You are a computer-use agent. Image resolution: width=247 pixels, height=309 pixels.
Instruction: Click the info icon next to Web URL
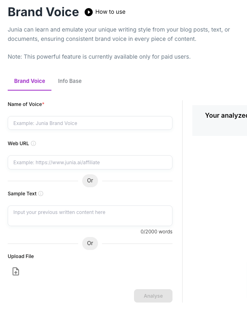pos(34,144)
